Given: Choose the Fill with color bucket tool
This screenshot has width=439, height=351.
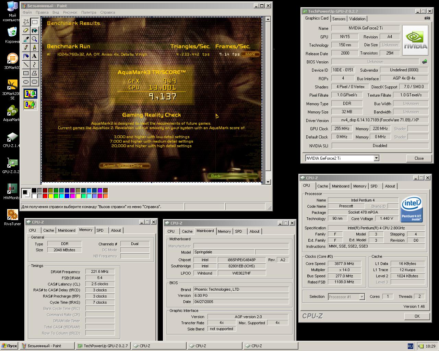Looking at the screenshot, I should point(35,31).
